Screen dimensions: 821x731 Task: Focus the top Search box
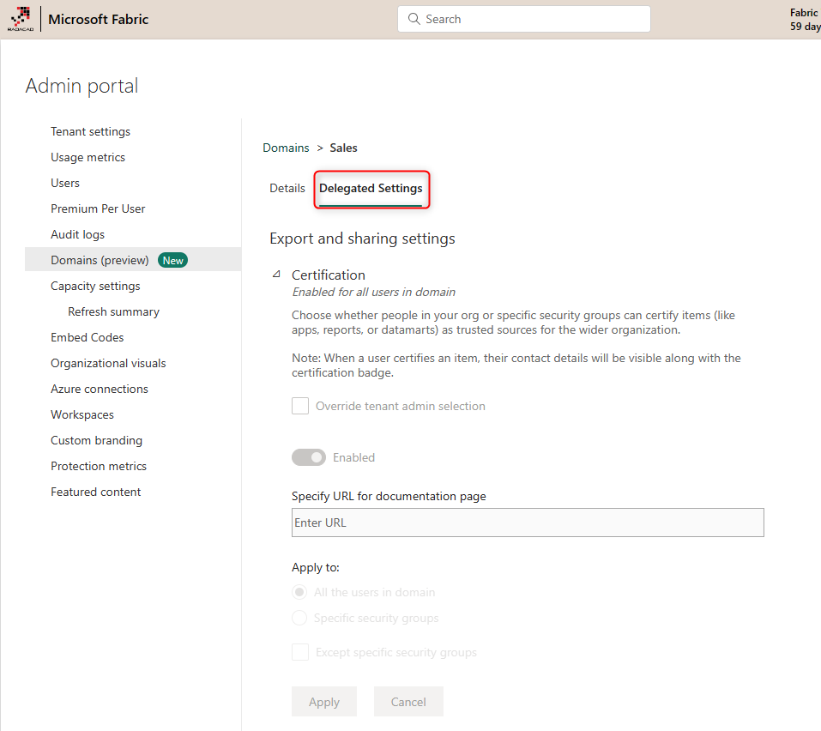click(x=532, y=19)
